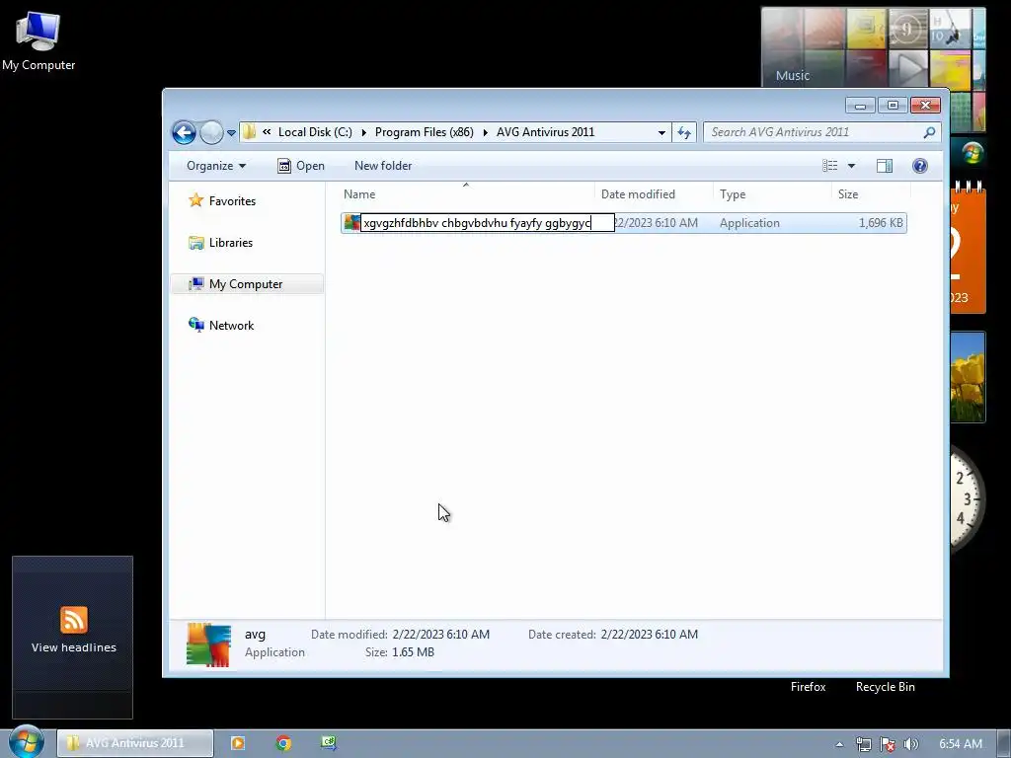Click the Size 1.65 MB value

click(413, 652)
